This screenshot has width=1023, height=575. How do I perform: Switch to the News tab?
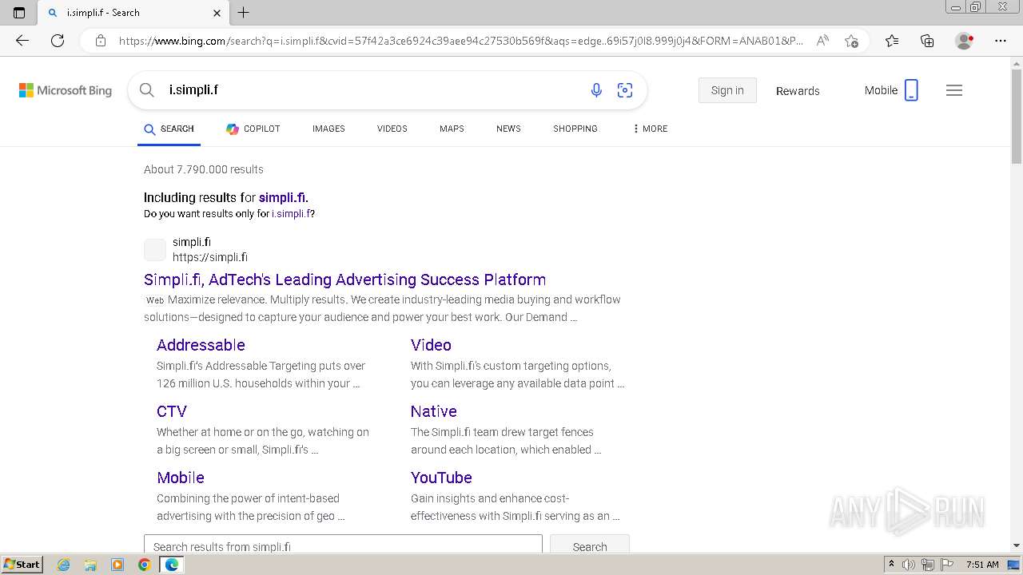click(508, 129)
